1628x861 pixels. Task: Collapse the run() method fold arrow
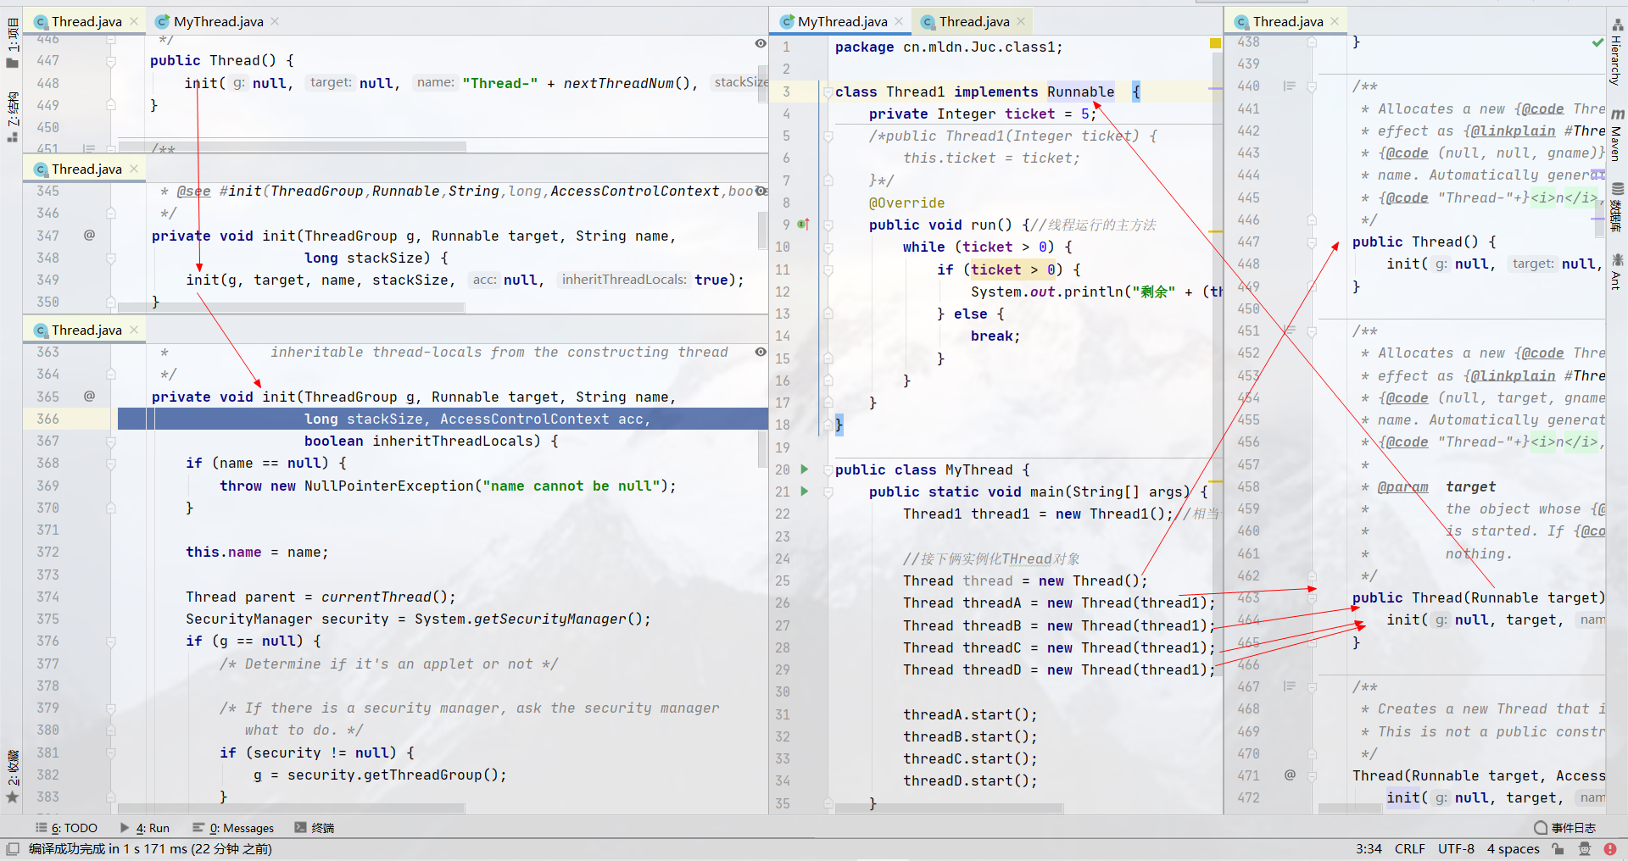click(828, 225)
